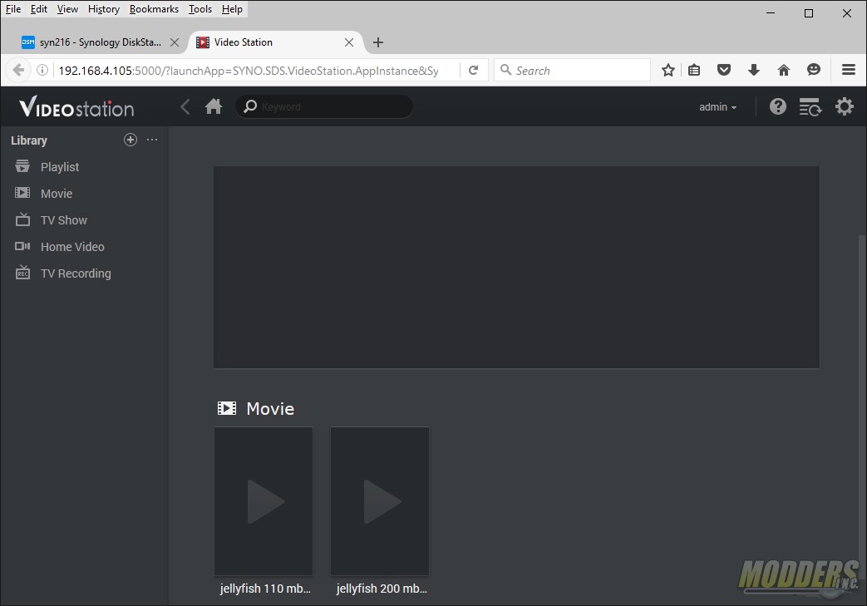This screenshot has width=867, height=606.
Task: Go back using Video Station's back chevron
Action: click(185, 106)
